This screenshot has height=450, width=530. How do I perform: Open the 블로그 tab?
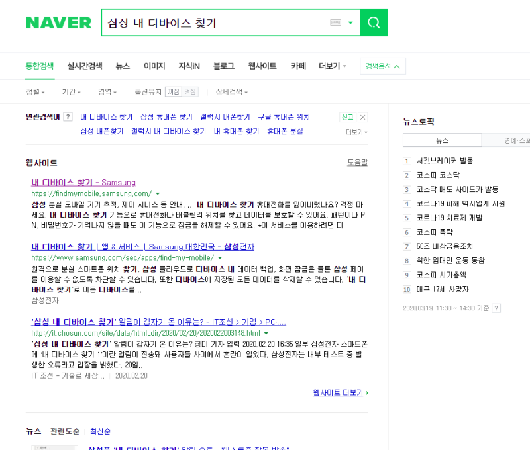(223, 66)
